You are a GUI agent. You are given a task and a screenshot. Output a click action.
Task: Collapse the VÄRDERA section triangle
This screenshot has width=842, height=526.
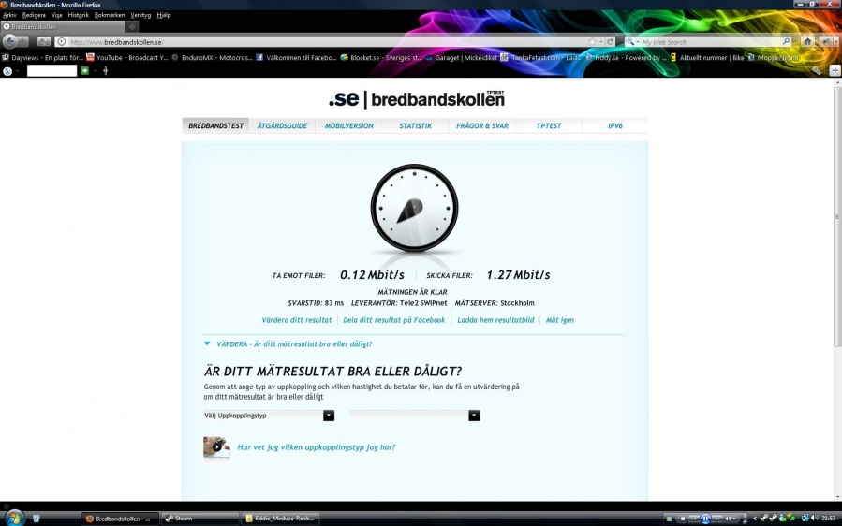pyautogui.click(x=207, y=344)
